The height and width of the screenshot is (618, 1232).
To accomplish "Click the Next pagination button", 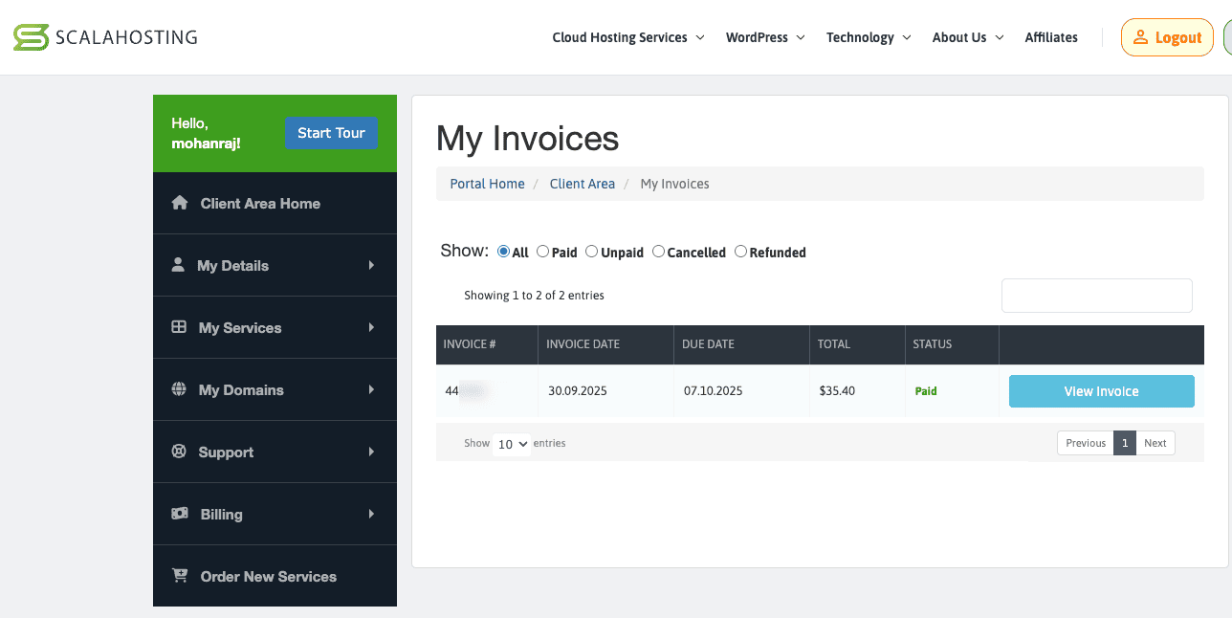I will 1155,443.
